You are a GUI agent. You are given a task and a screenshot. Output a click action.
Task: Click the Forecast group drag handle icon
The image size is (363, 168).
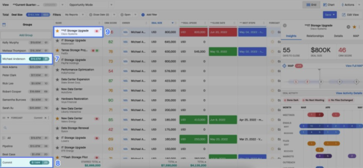[x=4, y=118]
